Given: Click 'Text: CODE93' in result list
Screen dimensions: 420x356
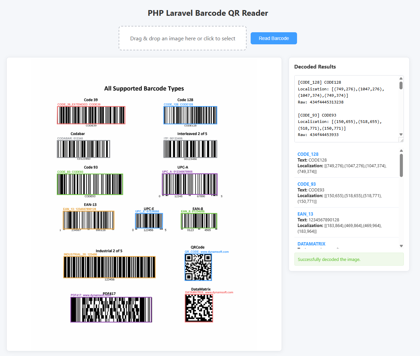Looking at the screenshot, I should click(x=311, y=190).
